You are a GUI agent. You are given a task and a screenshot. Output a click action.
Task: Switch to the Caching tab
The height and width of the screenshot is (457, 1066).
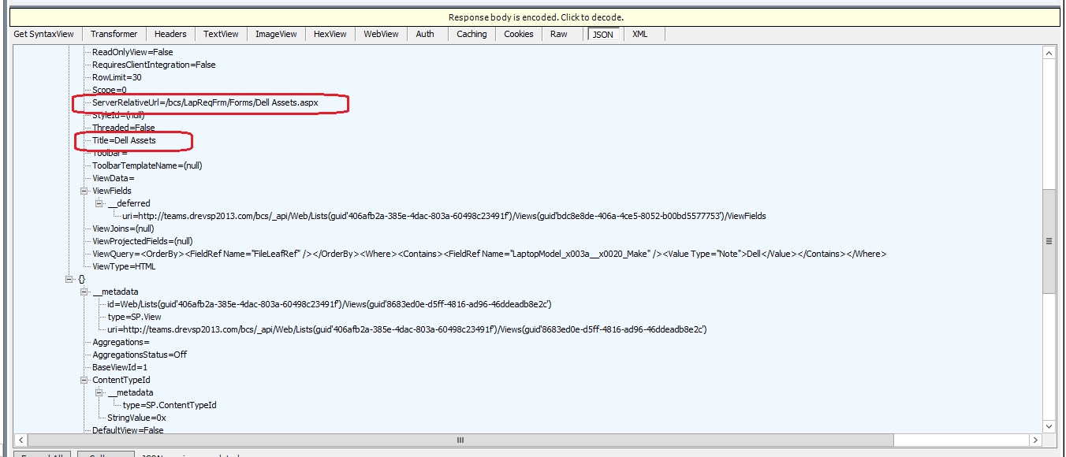click(471, 34)
